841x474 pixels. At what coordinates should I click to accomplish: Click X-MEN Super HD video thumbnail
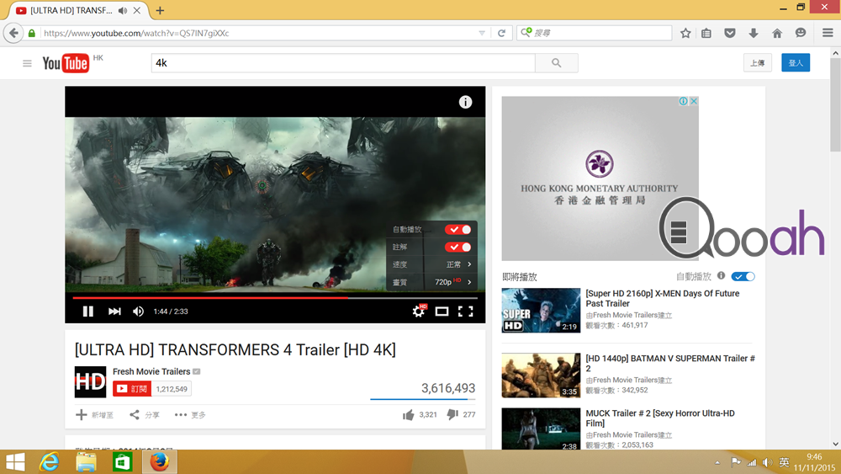tap(541, 311)
